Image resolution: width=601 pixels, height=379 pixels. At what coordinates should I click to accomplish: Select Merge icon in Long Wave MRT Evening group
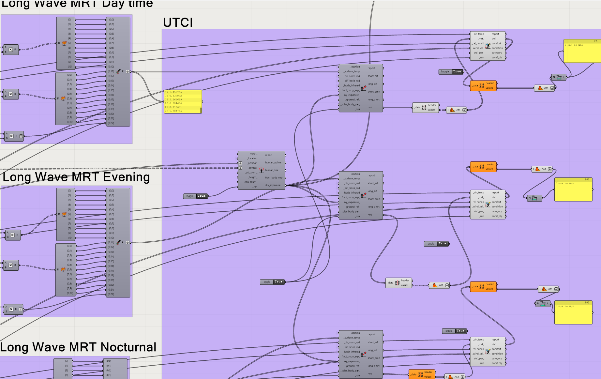(118, 242)
